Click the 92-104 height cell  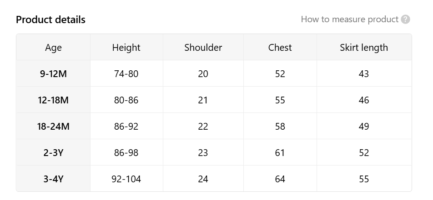point(126,179)
